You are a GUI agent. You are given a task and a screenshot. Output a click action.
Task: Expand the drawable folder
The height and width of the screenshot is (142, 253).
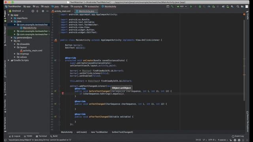tap(15, 44)
